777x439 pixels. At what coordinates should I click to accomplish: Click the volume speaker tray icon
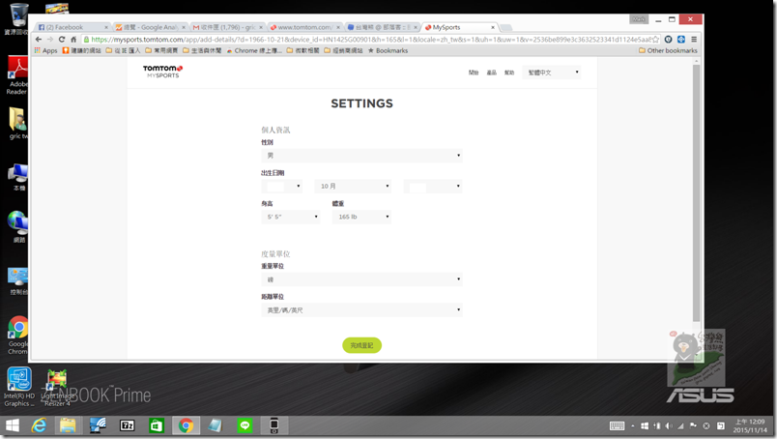point(669,425)
